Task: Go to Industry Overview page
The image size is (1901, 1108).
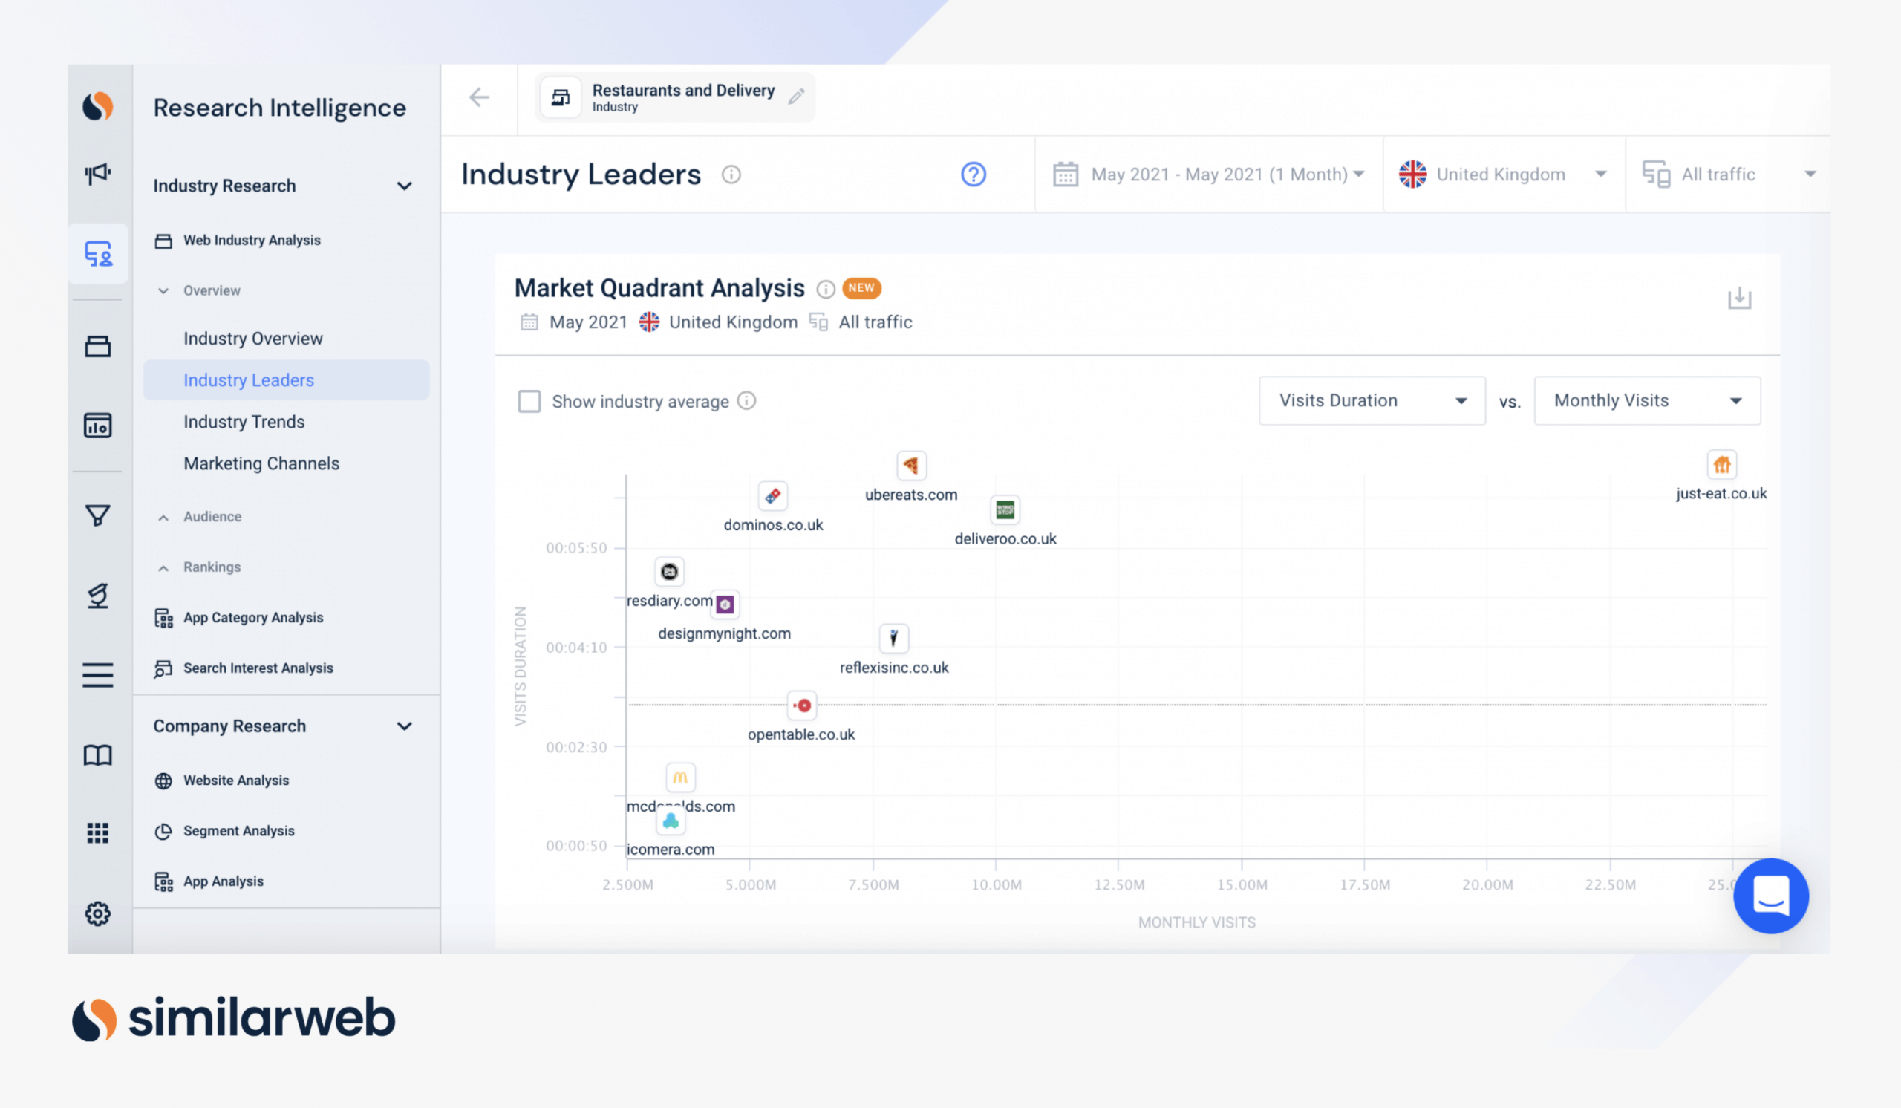Action: (252, 339)
